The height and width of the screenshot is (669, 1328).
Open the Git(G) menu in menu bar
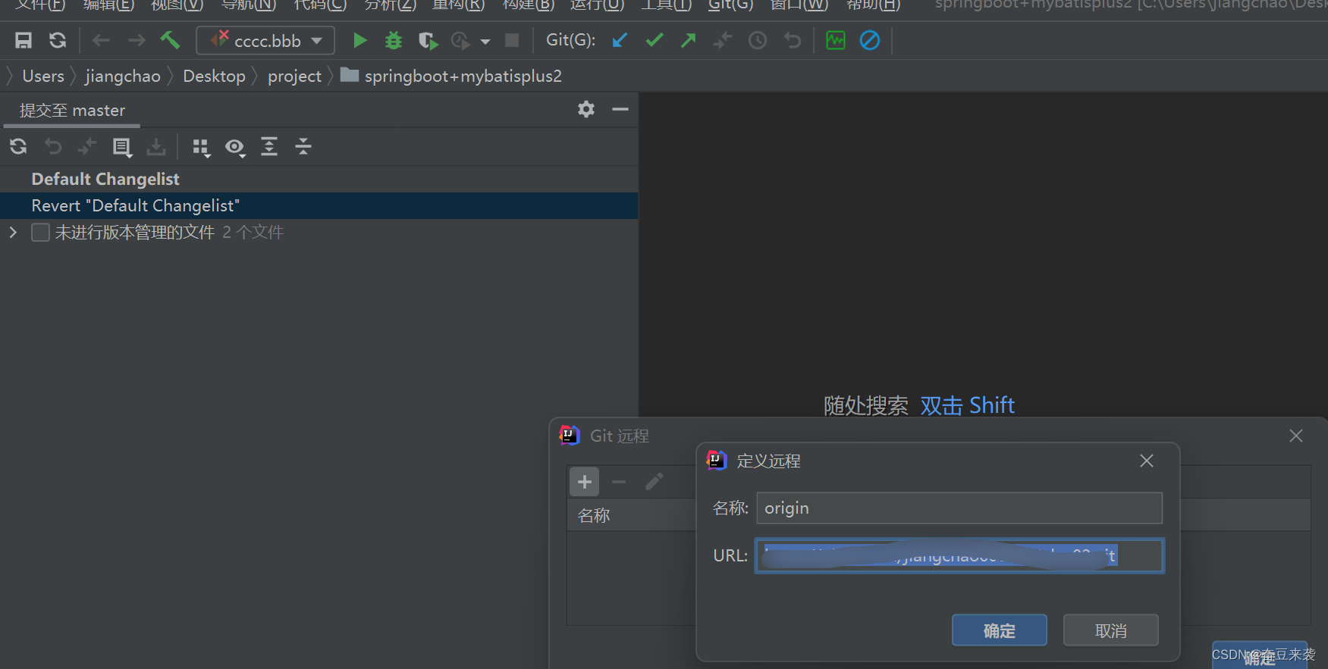pos(730,5)
